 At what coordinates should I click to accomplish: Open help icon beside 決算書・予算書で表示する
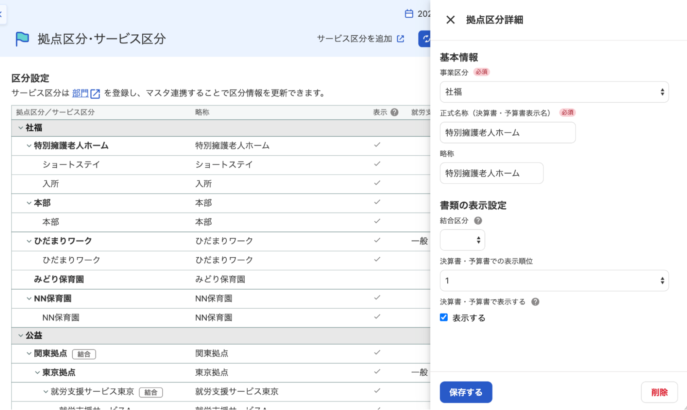[535, 302]
